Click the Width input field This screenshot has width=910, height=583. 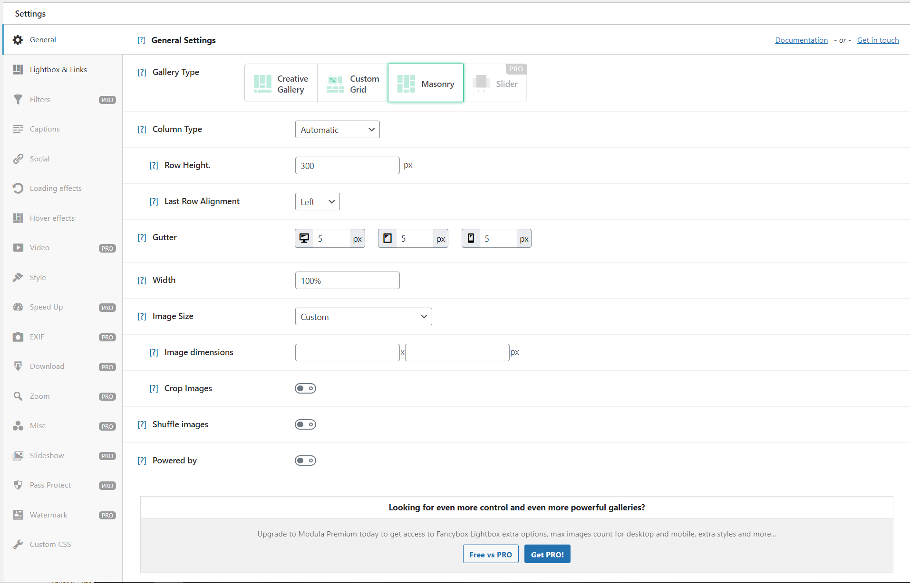347,281
